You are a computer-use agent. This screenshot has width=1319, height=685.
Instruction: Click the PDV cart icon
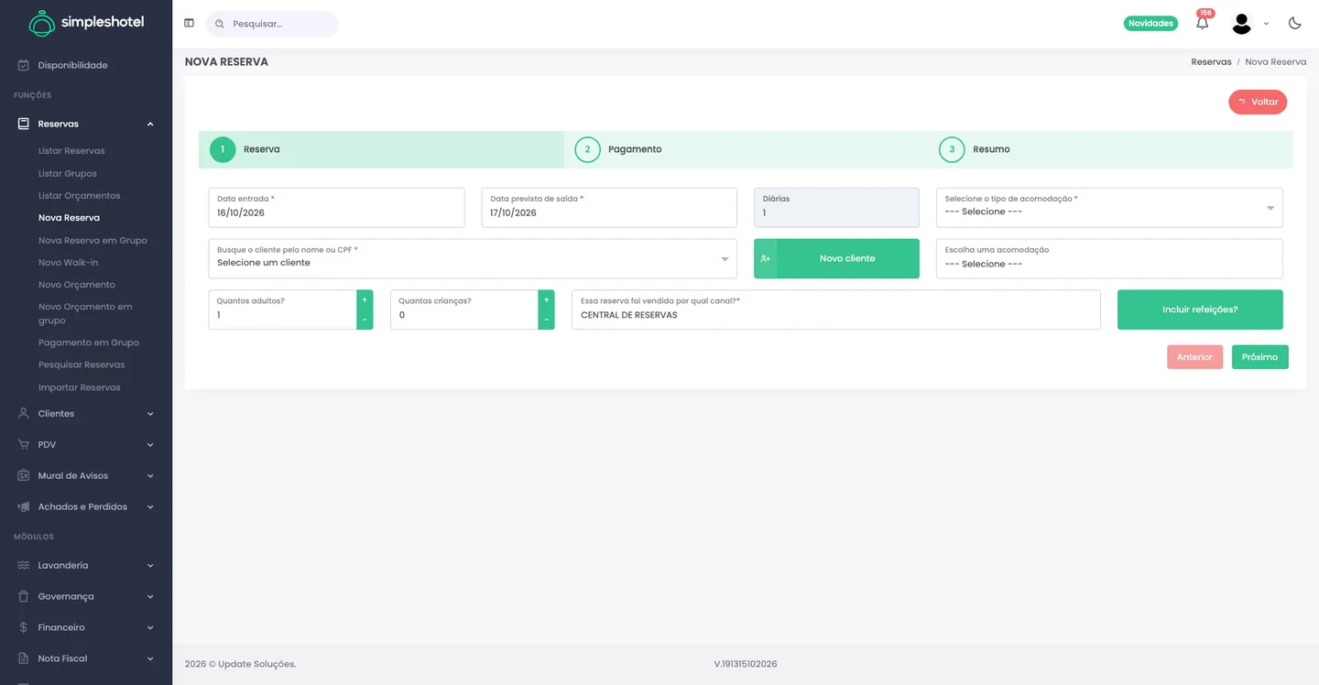pos(24,444)
